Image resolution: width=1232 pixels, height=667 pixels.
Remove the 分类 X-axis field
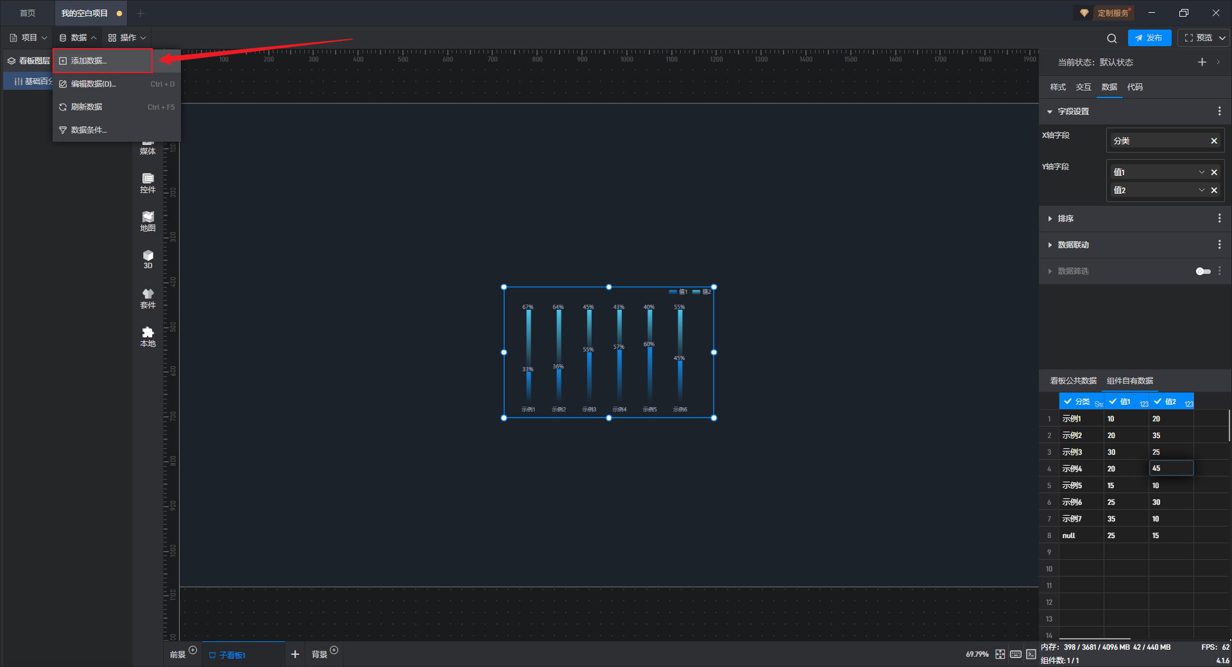click(x=1214, y=141)
